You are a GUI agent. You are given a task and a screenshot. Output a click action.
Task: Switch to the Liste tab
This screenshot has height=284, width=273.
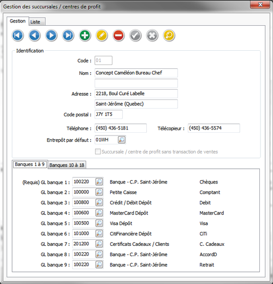click(x=37, y=22)
